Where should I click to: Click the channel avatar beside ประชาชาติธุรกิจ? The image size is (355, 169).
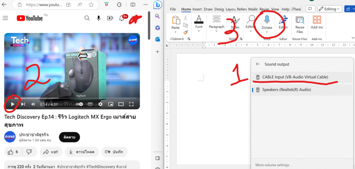pyautogui.click(x=10, y=137)
